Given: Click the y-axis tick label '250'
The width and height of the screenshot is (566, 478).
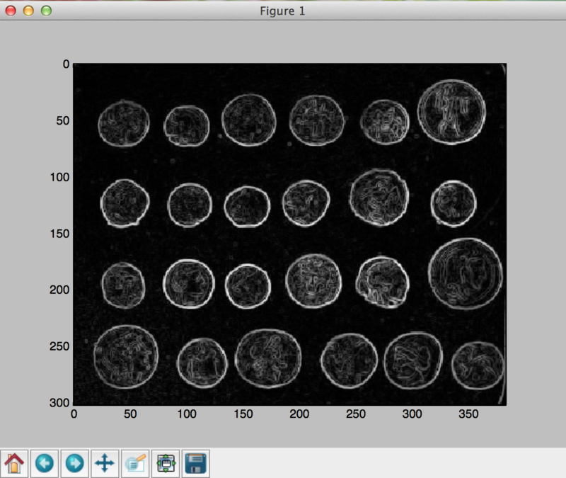Looking at the screenshot, I should pos(59,346).
